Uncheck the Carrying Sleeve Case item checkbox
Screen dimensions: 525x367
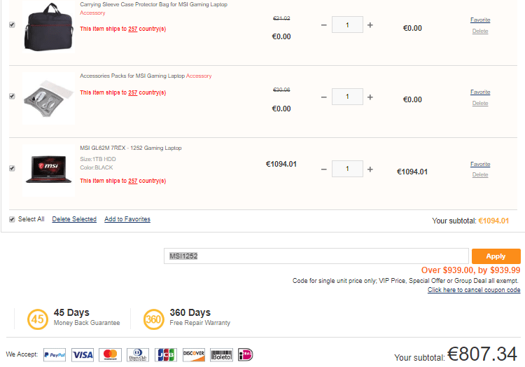coord(12,25)
